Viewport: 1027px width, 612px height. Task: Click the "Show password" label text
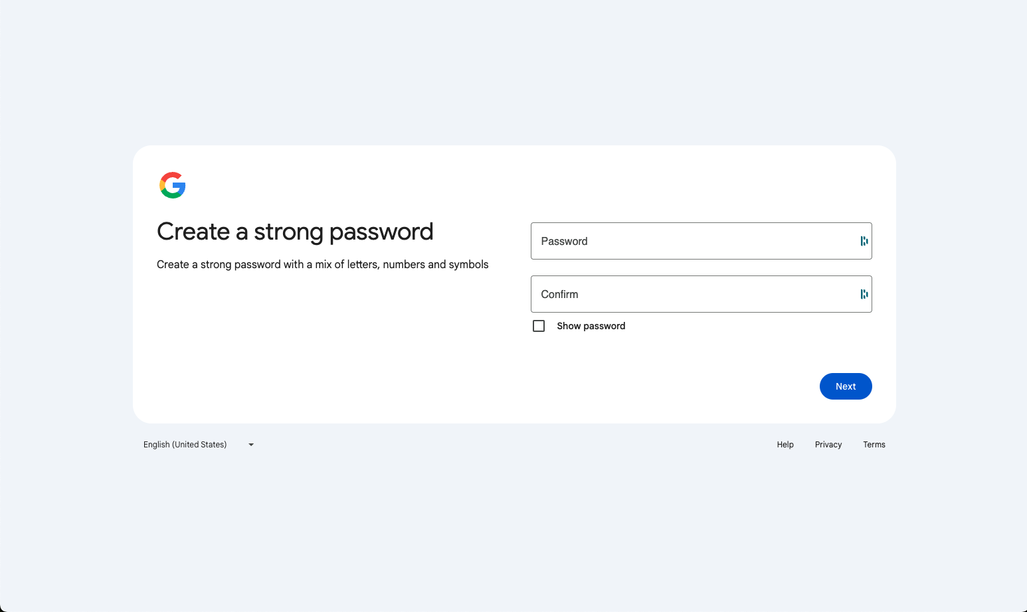click(591, 326)
